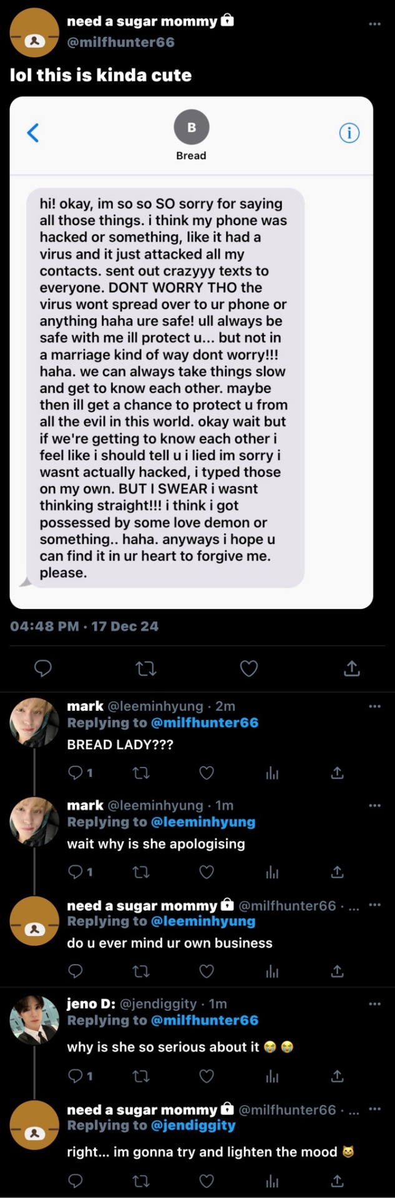Tap the back chevron in Bread chat

pos(33,132)
